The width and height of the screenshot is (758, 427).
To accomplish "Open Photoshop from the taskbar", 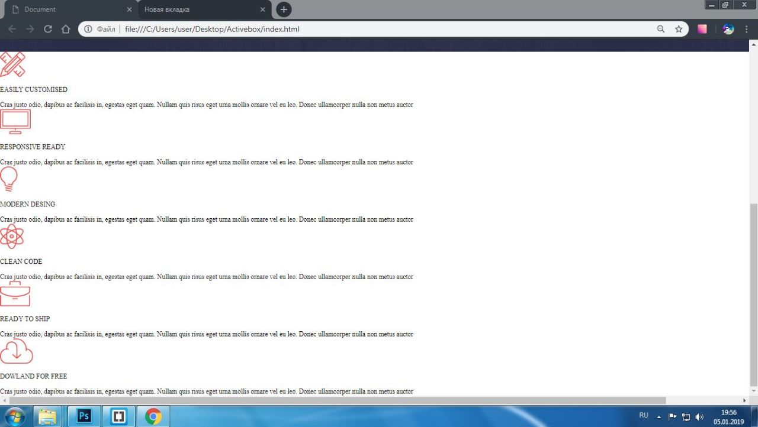I will pos(83,416).
